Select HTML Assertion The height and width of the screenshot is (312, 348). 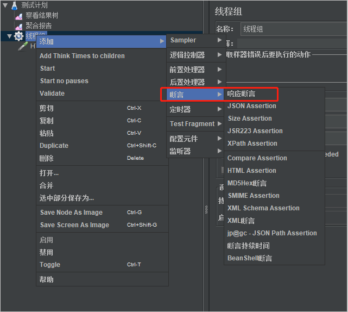(x=274, y=171)
